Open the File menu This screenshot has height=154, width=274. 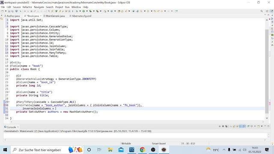point(3,7)
